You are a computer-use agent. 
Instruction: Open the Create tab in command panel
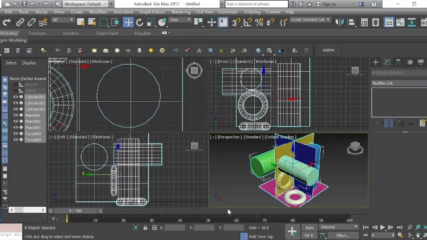coord(376,62)
